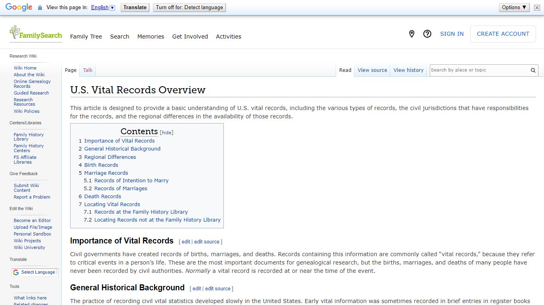
Task: Jump to Regional Differences section
Action: click(110, 157)
